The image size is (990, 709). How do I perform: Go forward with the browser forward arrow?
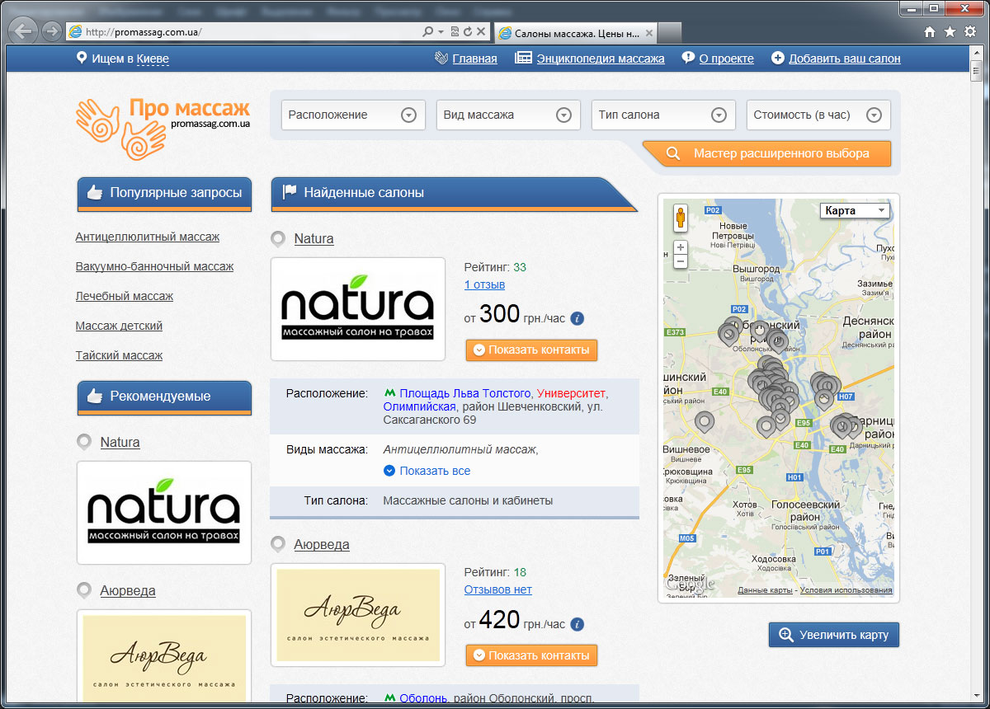click(52, 31)
